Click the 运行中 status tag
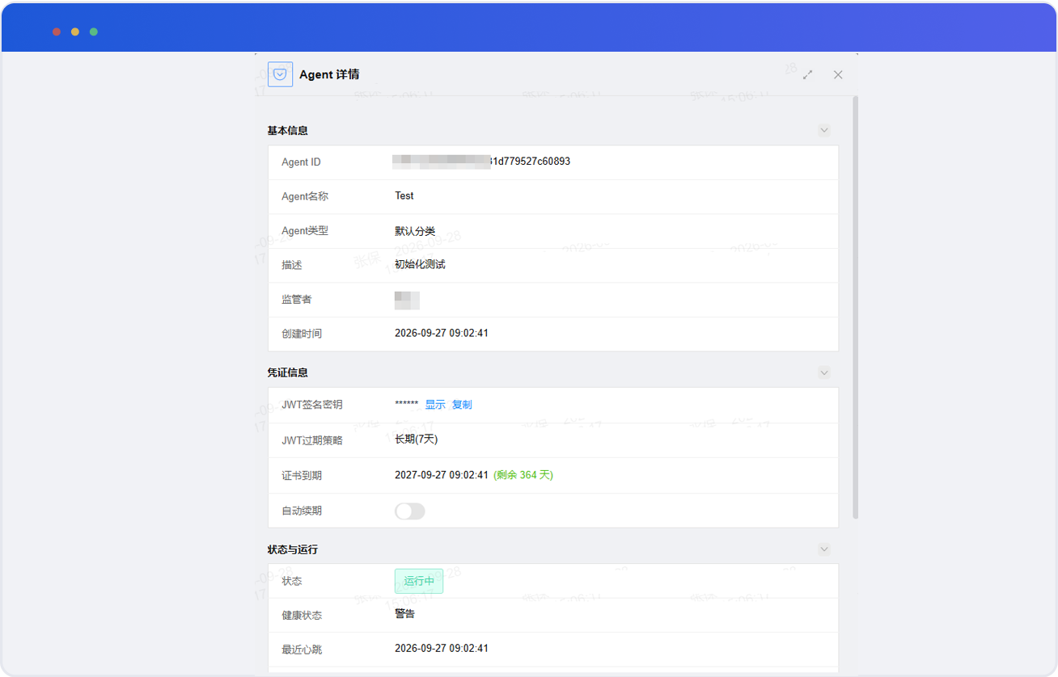Viewport: 1058px width, 677px height. (x=419, y=582)
